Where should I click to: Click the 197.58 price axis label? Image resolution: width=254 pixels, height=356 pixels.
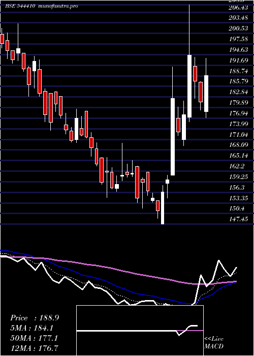[238, 39]
